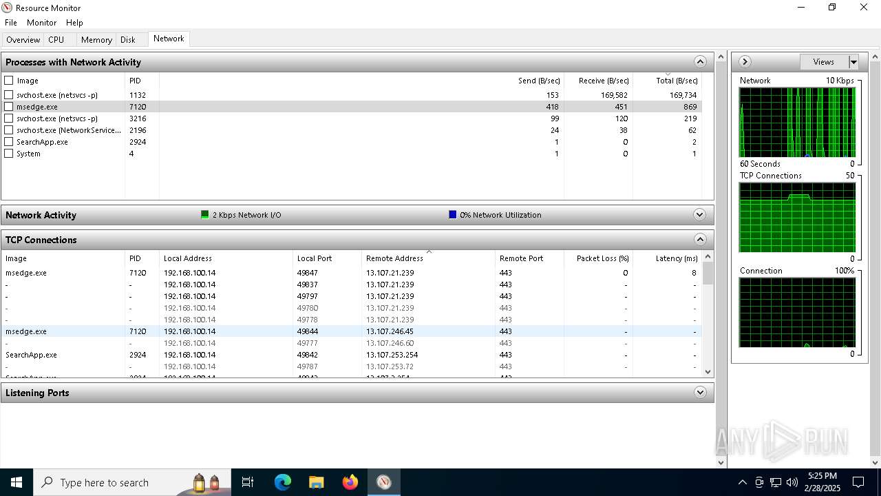Click the TCP Connections graph

coord(797,217)
